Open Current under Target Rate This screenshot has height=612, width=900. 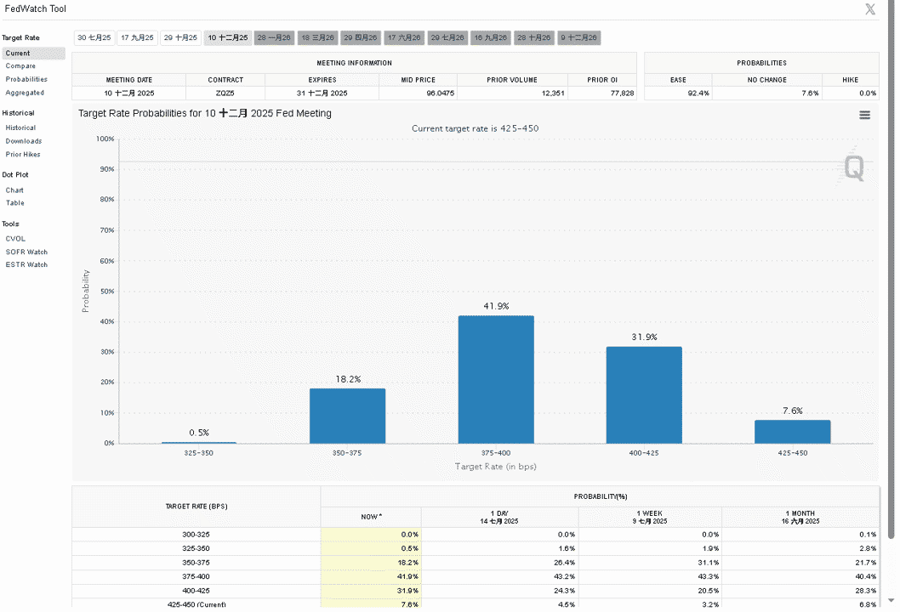[x=34, y=54]
